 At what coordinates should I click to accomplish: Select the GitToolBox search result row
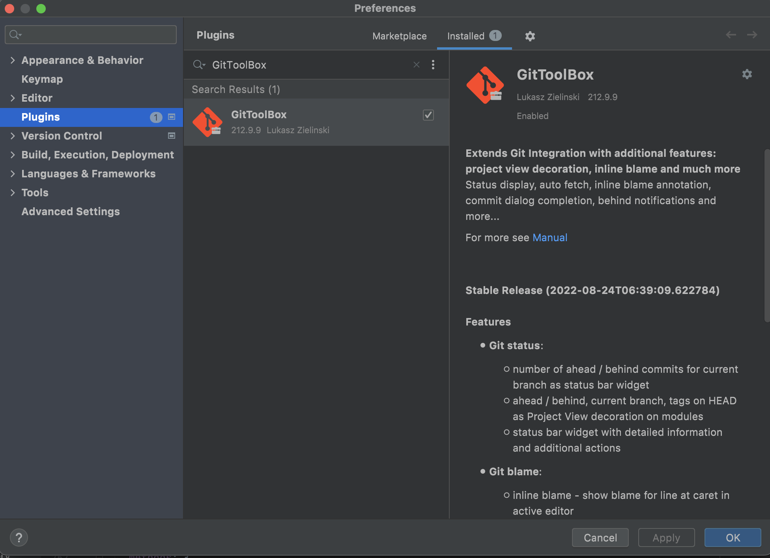tap(316, 122)
